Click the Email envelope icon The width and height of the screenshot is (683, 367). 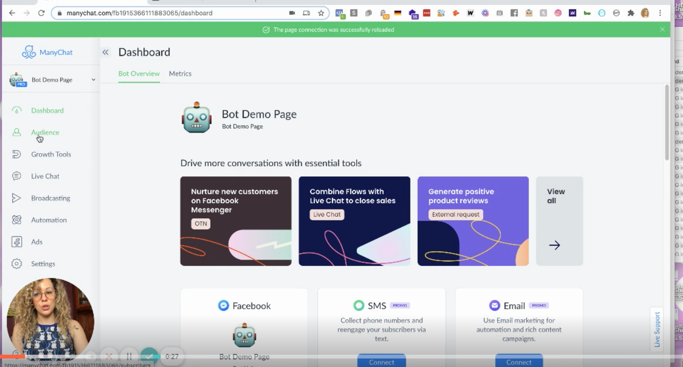click(494, 306)
